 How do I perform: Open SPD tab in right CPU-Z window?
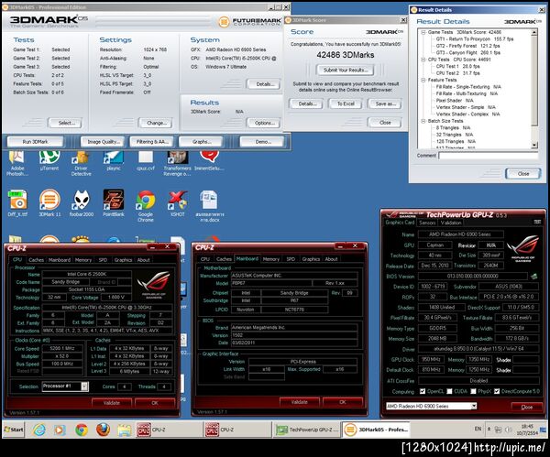click(291, 259)
